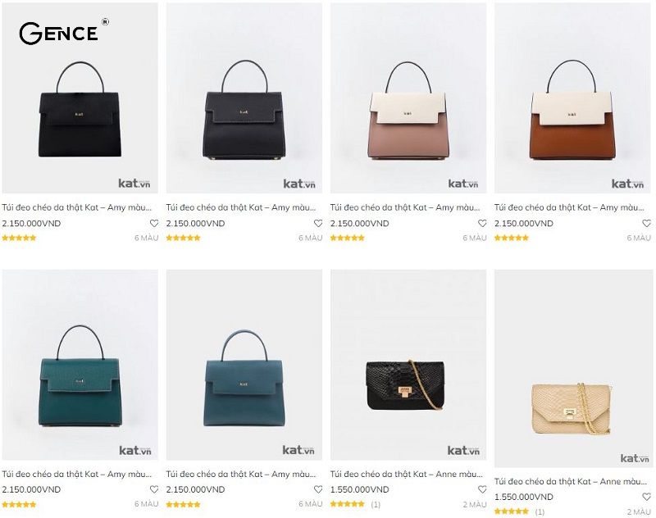Click the heart icon for the pink-and-cream Amy bag
Viewport: 656px width, 518px height.
coord(482,223)
